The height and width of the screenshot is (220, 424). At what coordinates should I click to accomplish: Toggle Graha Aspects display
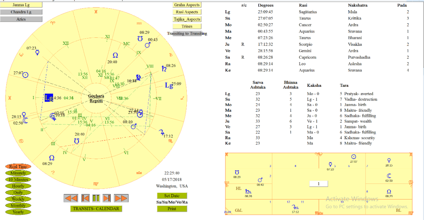187,5
